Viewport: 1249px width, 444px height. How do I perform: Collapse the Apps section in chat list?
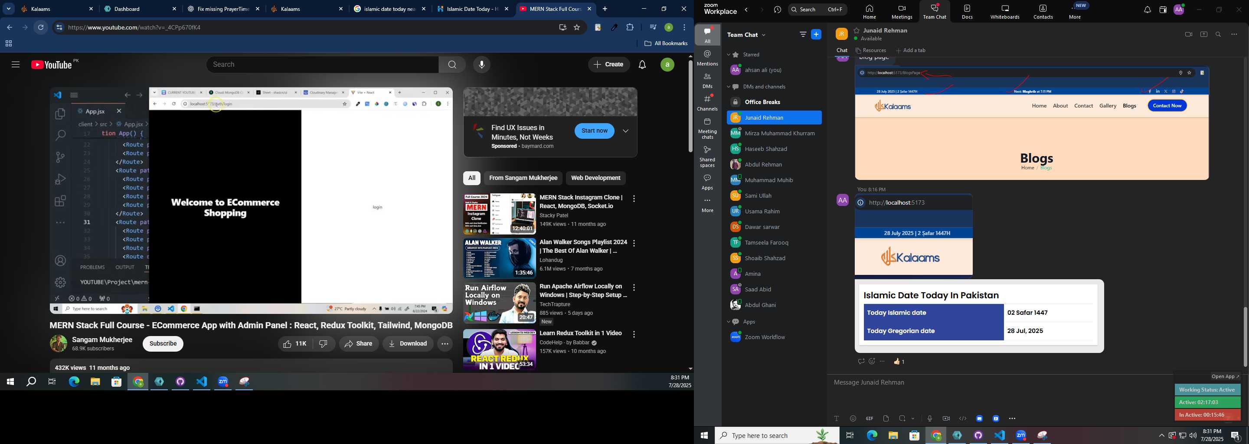[729, 322]
